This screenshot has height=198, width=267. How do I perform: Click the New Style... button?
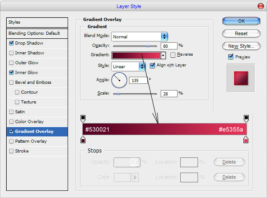click(x=241, y=46)
